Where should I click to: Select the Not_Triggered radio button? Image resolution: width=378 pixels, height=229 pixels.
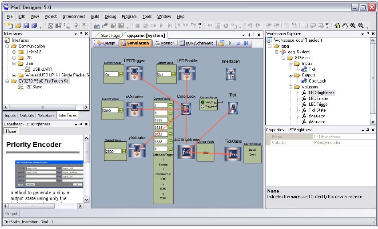[203, 102]
